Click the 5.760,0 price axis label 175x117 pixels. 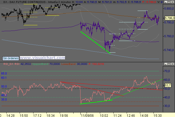click(x=169, y=36)
